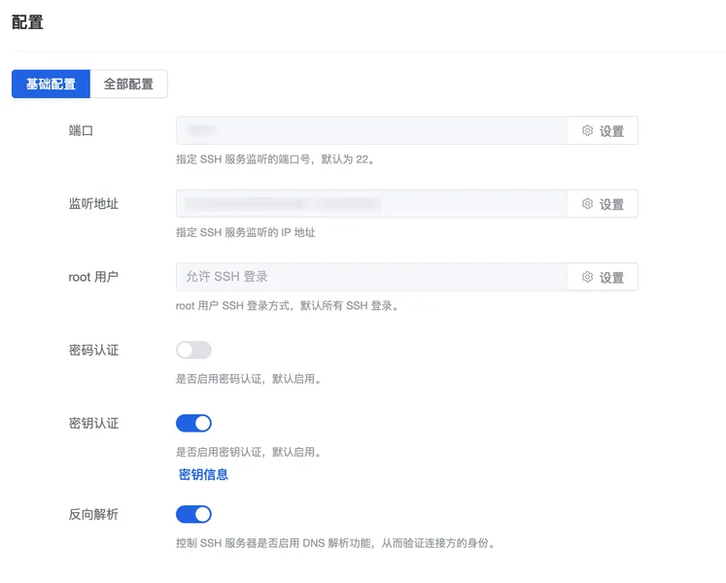726x583 pixels.
Task: Open the 密钥信息 link
Action: click(203, 474)
